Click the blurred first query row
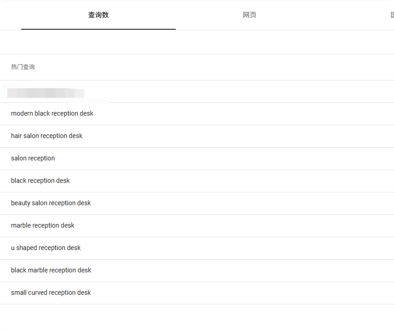The height and width of the screenshot is (330, 394). coord(46,93)
